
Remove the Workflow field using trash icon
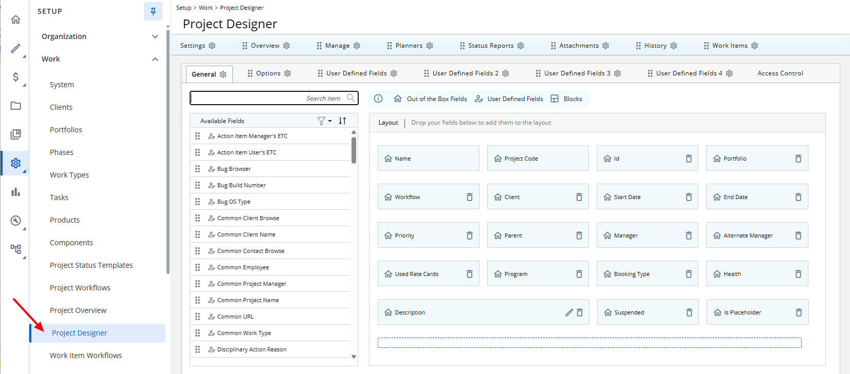(x=469, y=197)
